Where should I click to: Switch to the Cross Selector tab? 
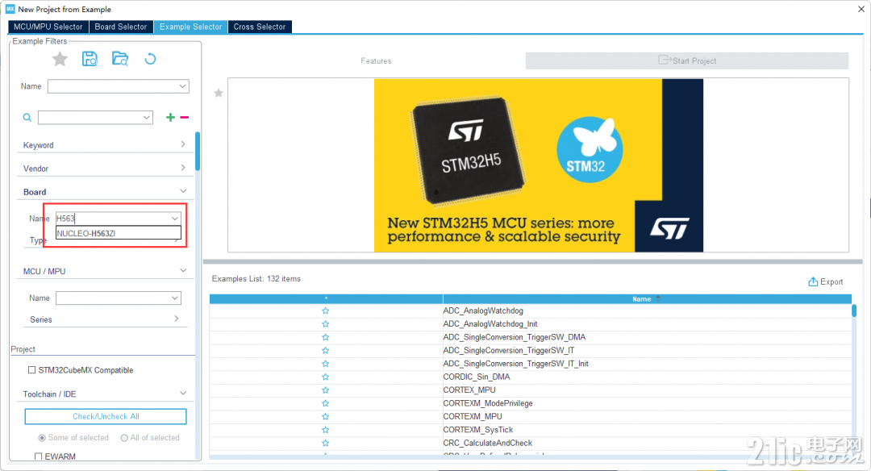(260, 27)
